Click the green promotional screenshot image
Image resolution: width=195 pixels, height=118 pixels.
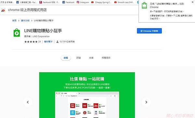tap(87, 95)
